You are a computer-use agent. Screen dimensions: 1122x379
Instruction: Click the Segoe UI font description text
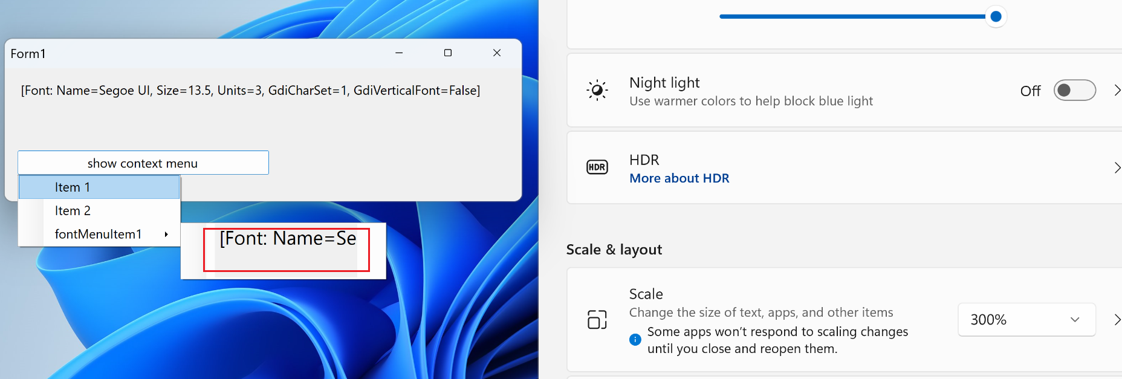250,90
